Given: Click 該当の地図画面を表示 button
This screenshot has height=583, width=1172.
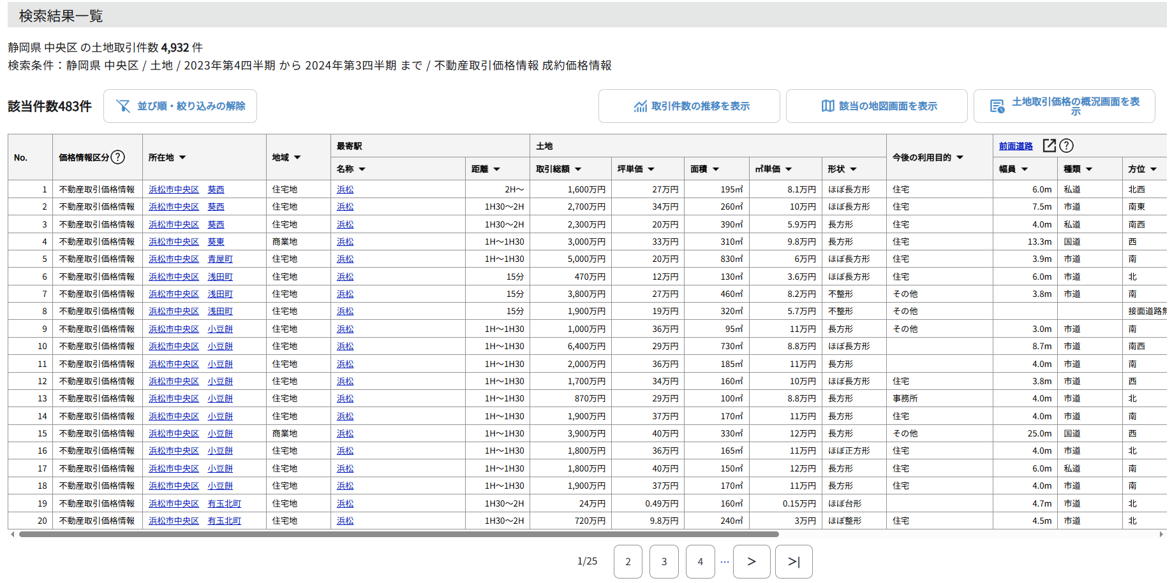Looking at the screenshot, I should pos(877,106).
